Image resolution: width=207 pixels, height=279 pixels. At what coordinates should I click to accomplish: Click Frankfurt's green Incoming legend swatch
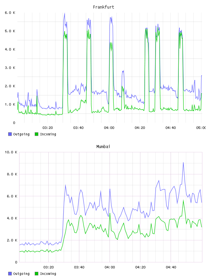pos(36,134)
